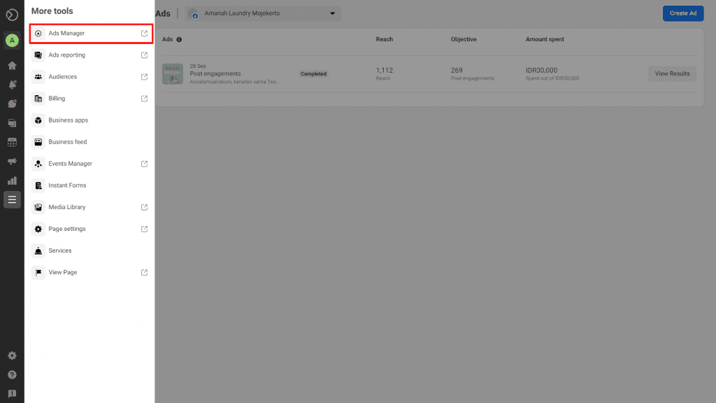Open Ads reporting tool
Image resolution: width=716 pixels, height=403 pixels.
[x=91, y=55]
